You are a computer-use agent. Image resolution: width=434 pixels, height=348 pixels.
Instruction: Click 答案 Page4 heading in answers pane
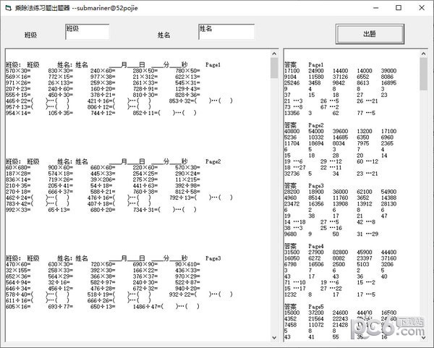tap(304, 246)
